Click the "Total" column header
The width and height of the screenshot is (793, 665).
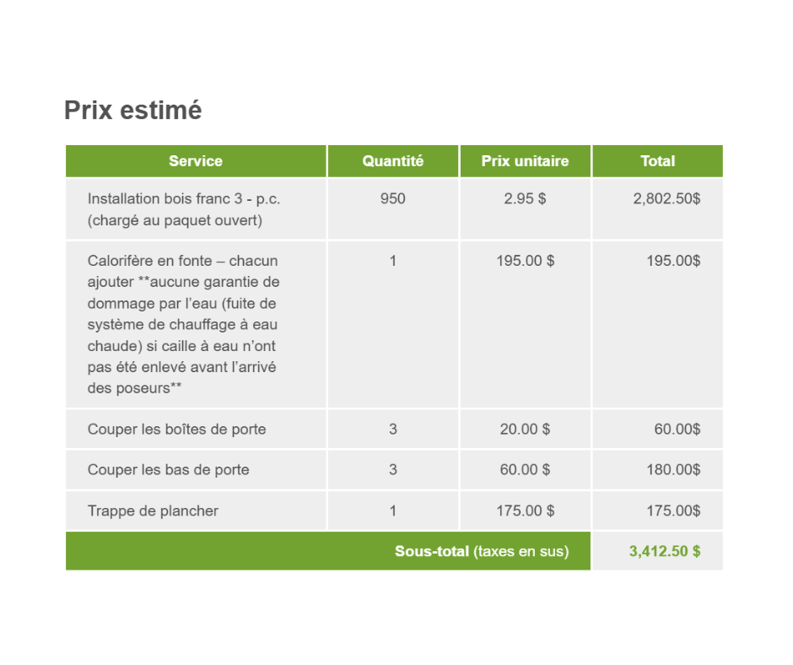point(657,161)
